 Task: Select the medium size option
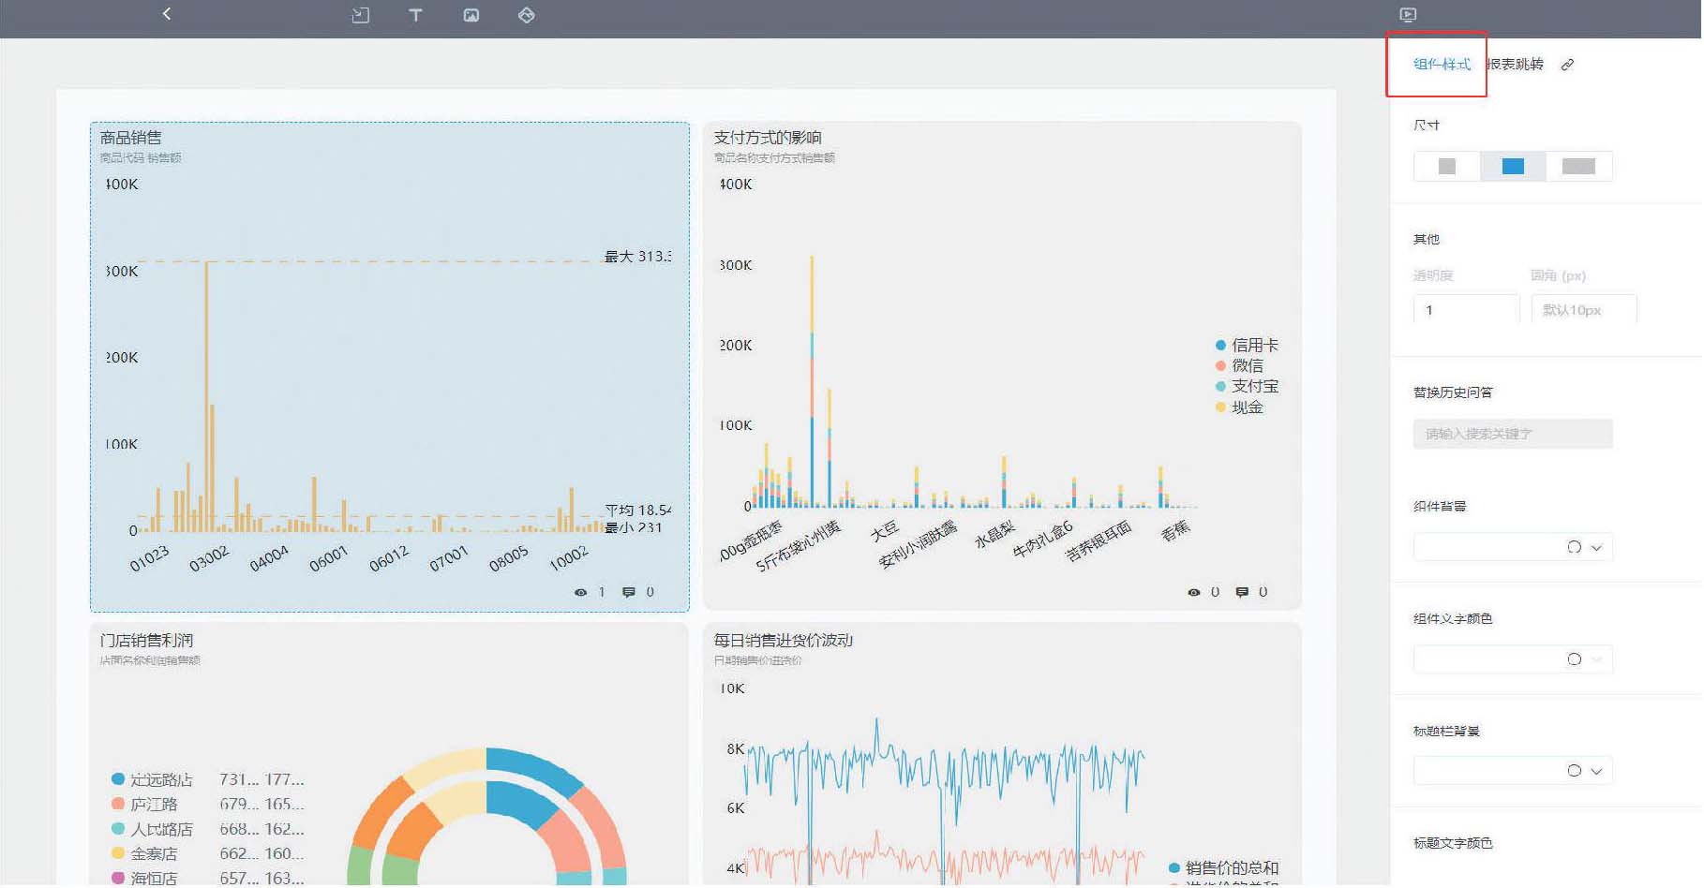click(x=1512, y=167)
